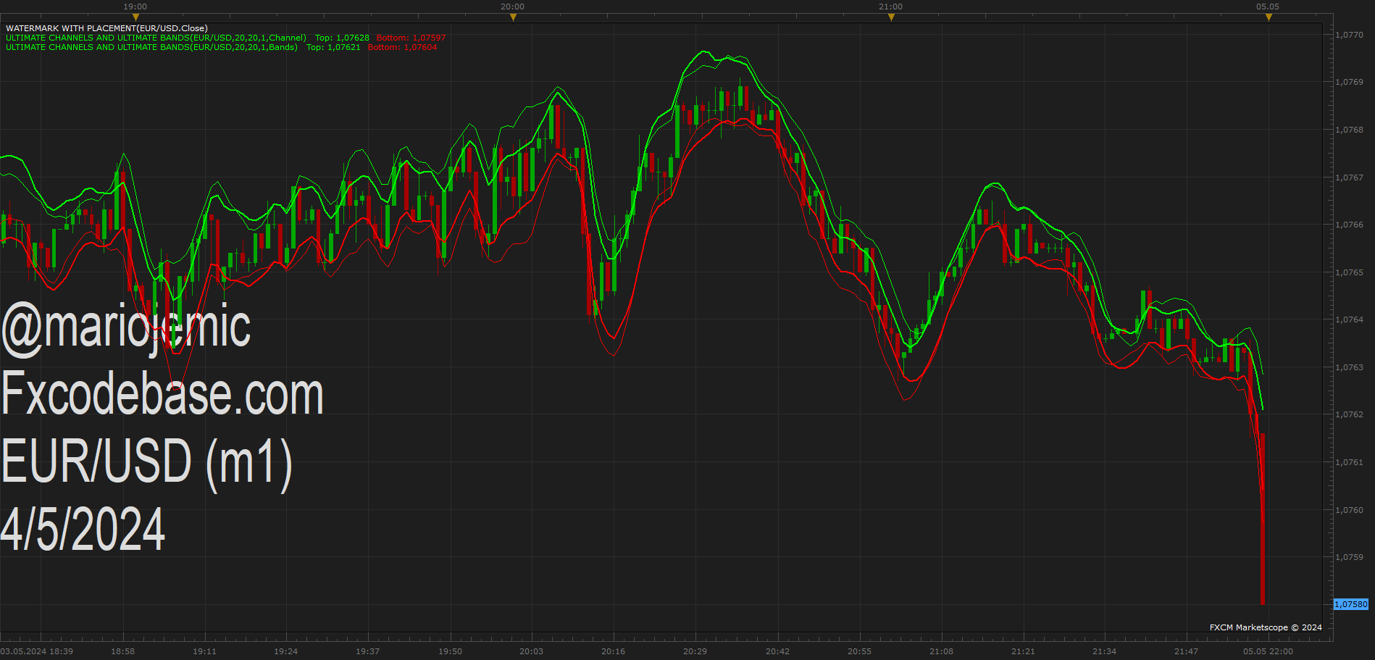Image resolution: width=1375 pixels, height=660 pixels.
Task: Click the 21:34 time axis label
Action: pos(1104,651)
